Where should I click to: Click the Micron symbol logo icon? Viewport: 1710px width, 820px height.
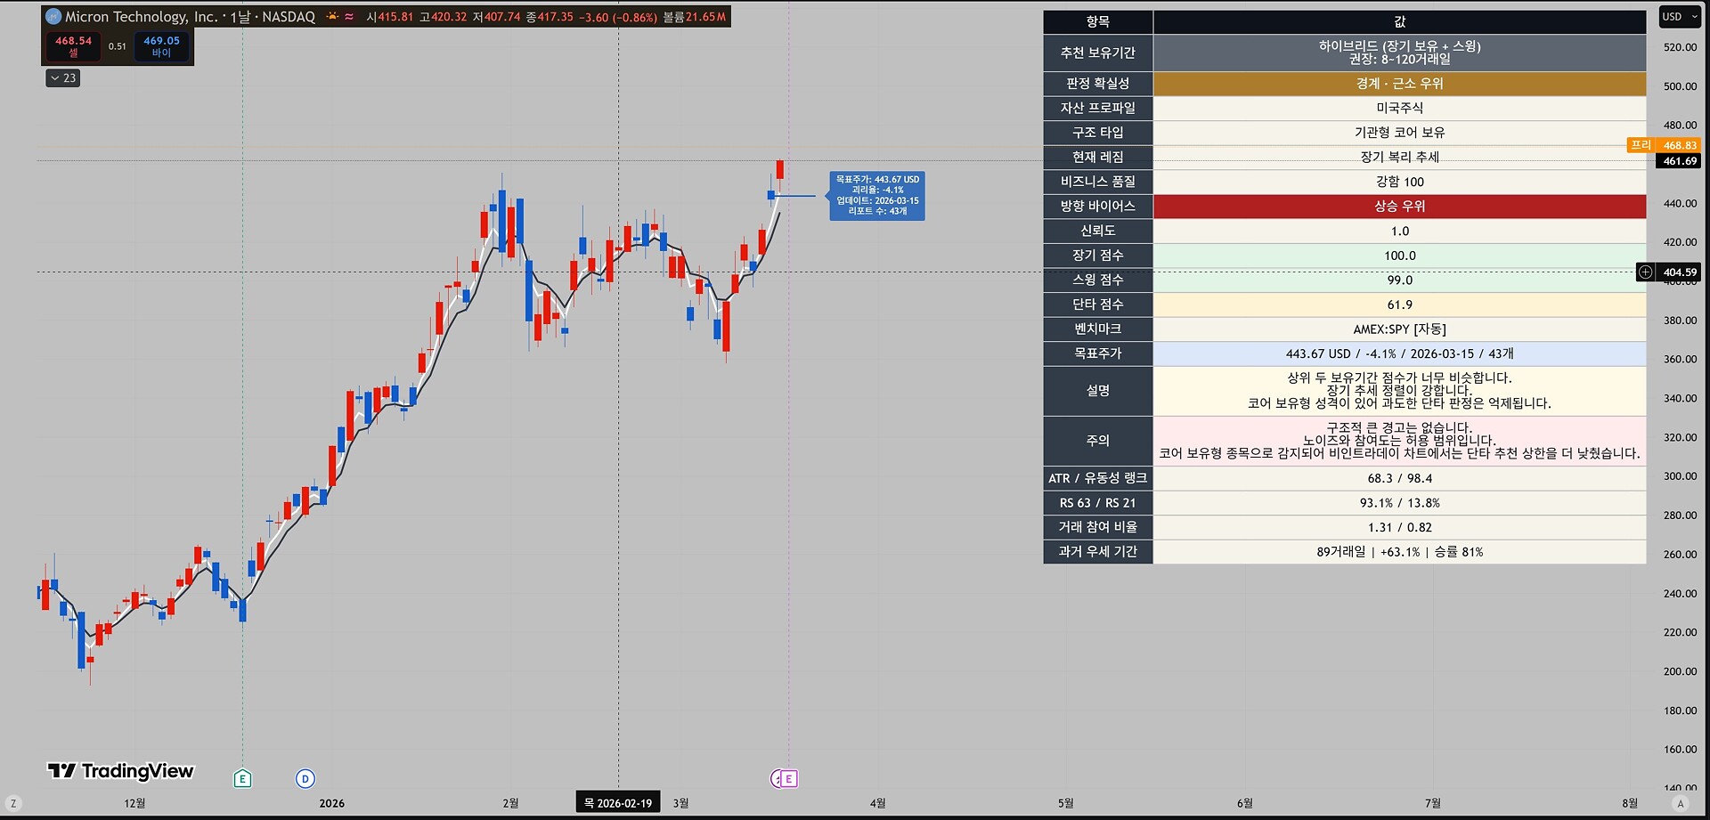coord(53,17)
